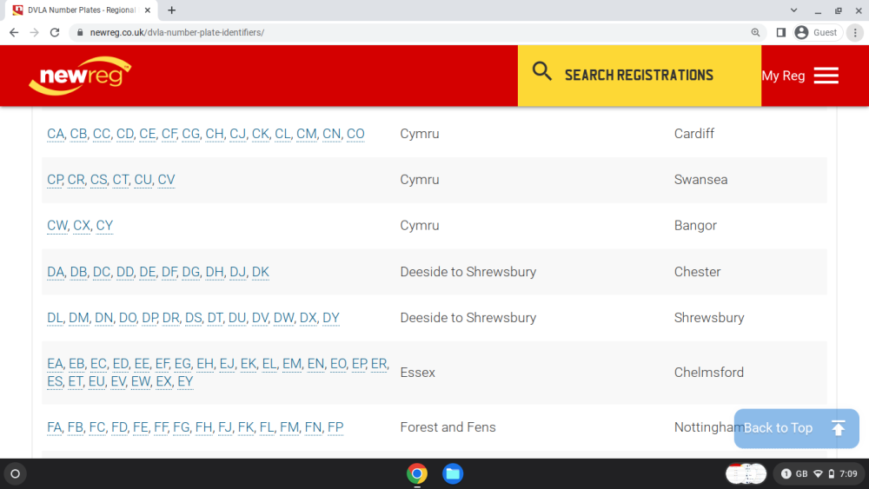The width and height of the screenshot is (869, 489).
Task: Open the Guest profile menu
Action: 816,33
